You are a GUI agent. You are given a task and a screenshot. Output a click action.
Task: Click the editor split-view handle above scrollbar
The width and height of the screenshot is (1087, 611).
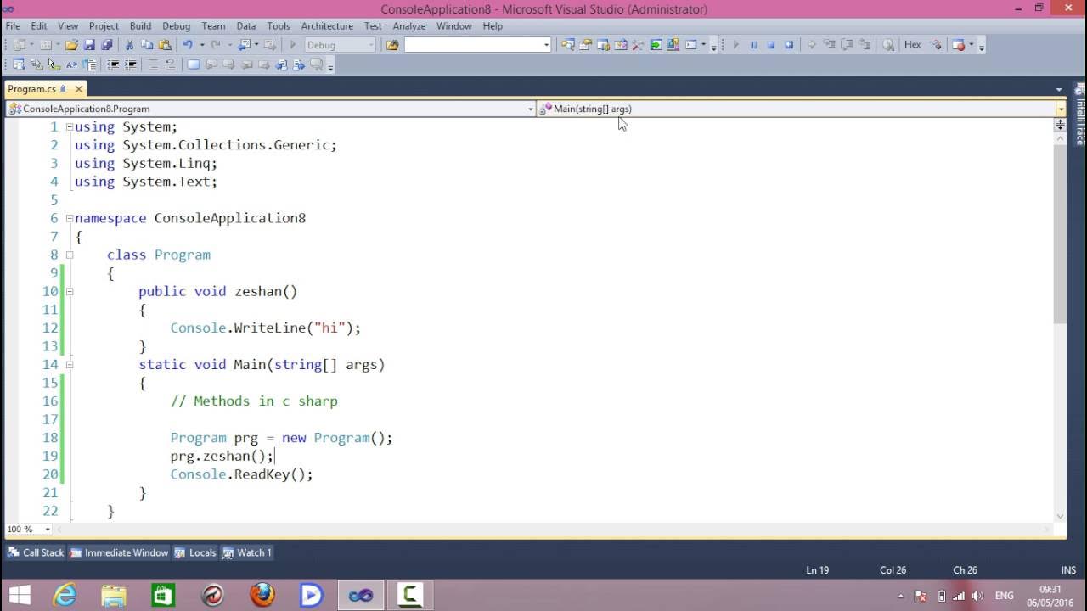click(x=1060, y=125)
